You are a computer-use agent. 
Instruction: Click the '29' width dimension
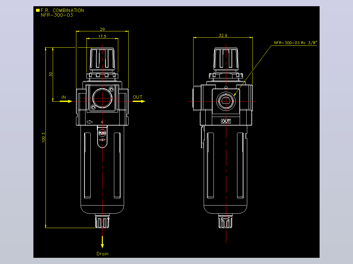point(102,29)
